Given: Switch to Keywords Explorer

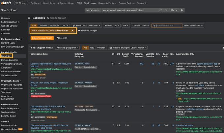Looking at the screenshot, I should pos(107,3).
